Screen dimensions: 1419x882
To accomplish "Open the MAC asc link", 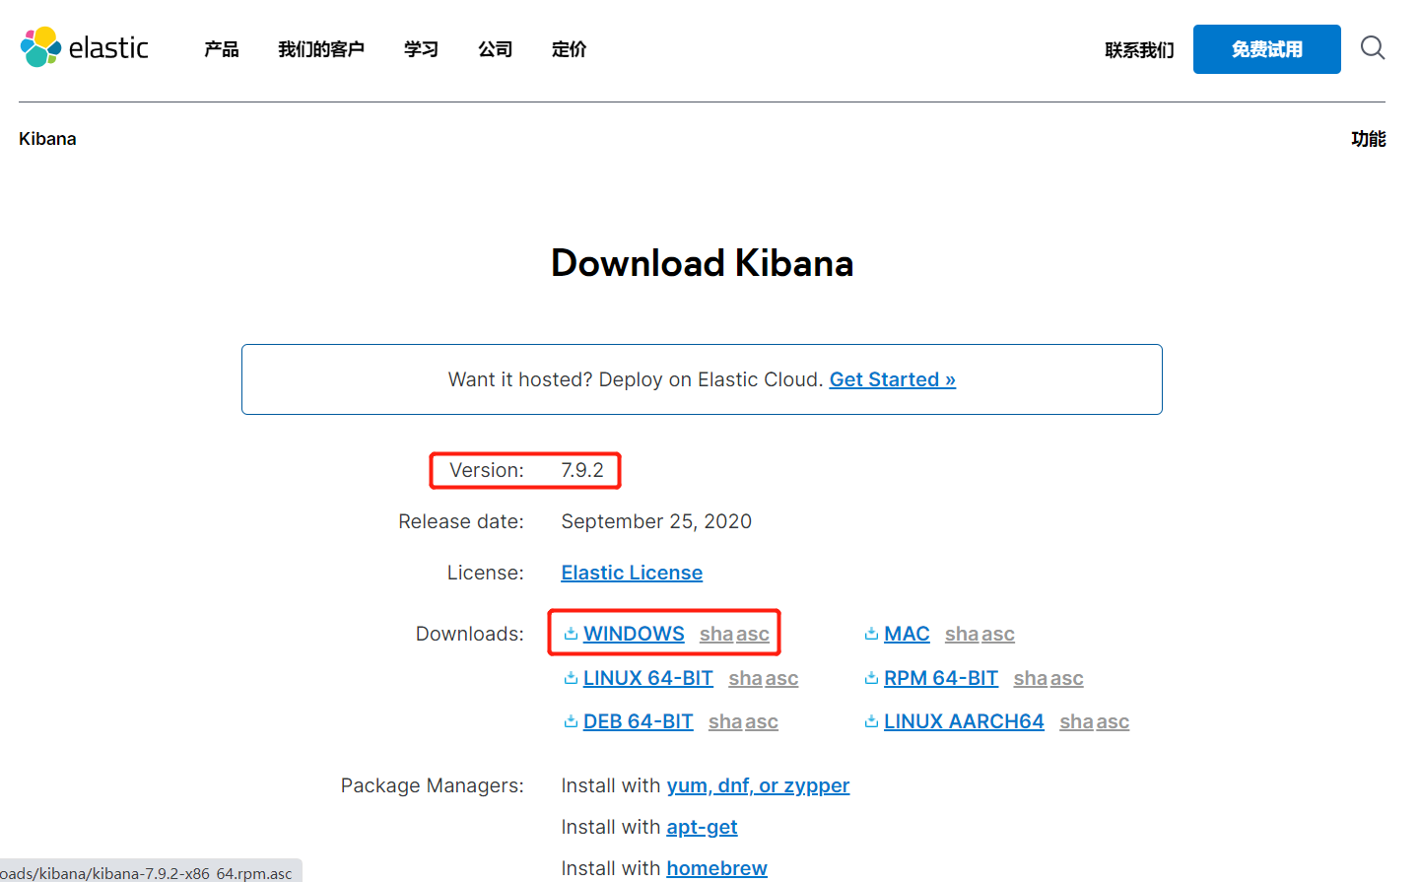I will (998, 635).
